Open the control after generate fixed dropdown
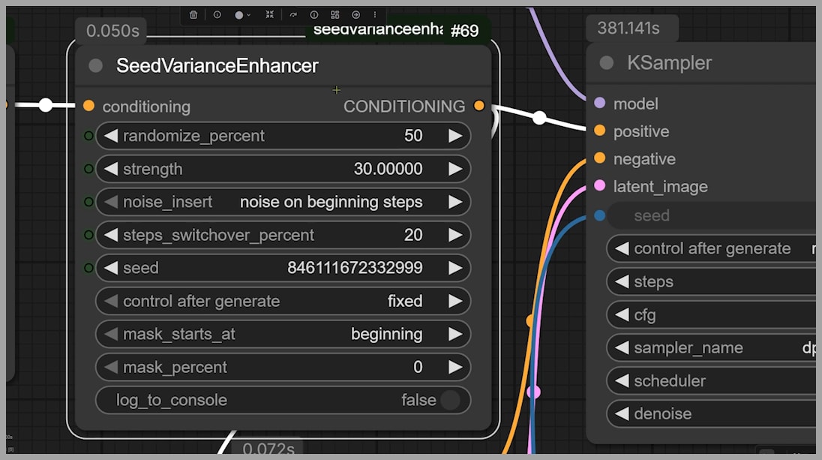This screenshot has width=822, height=460. 283,301
